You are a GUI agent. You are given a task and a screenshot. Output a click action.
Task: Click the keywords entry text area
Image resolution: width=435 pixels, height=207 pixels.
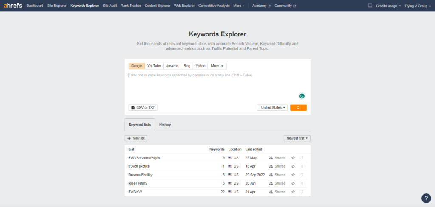(x=217, y=86)
